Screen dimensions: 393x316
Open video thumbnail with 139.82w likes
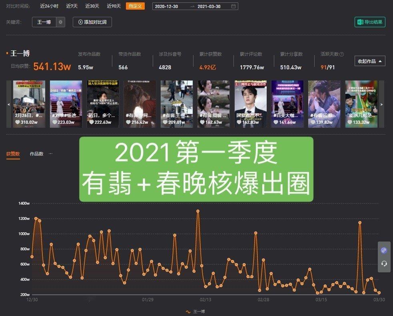[324, 104]
